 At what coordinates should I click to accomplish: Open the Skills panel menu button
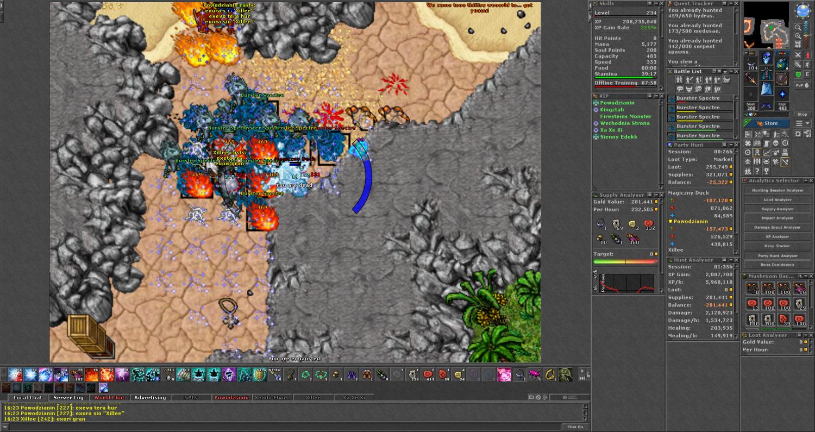[x=650, y=3]
